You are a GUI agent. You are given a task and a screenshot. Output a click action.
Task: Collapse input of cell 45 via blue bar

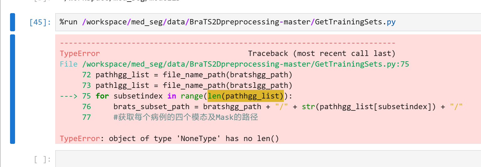pos(13,22)
